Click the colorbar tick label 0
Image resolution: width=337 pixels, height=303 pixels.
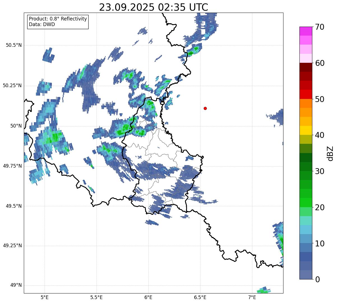pos(317,279)
